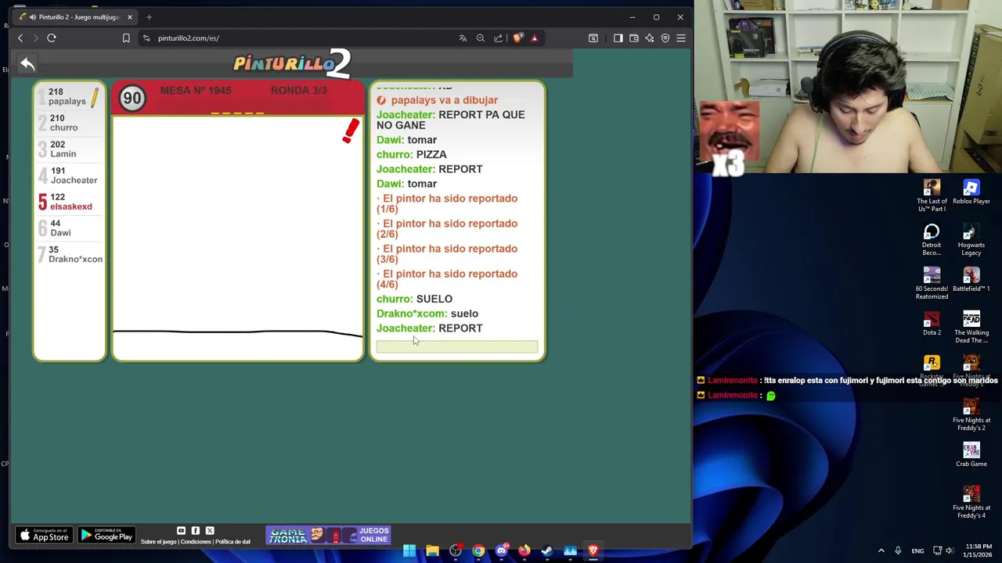Screen dimensions: 1002x563
Task: Click the round timer showing 90
Action: [x=132, y=99]
